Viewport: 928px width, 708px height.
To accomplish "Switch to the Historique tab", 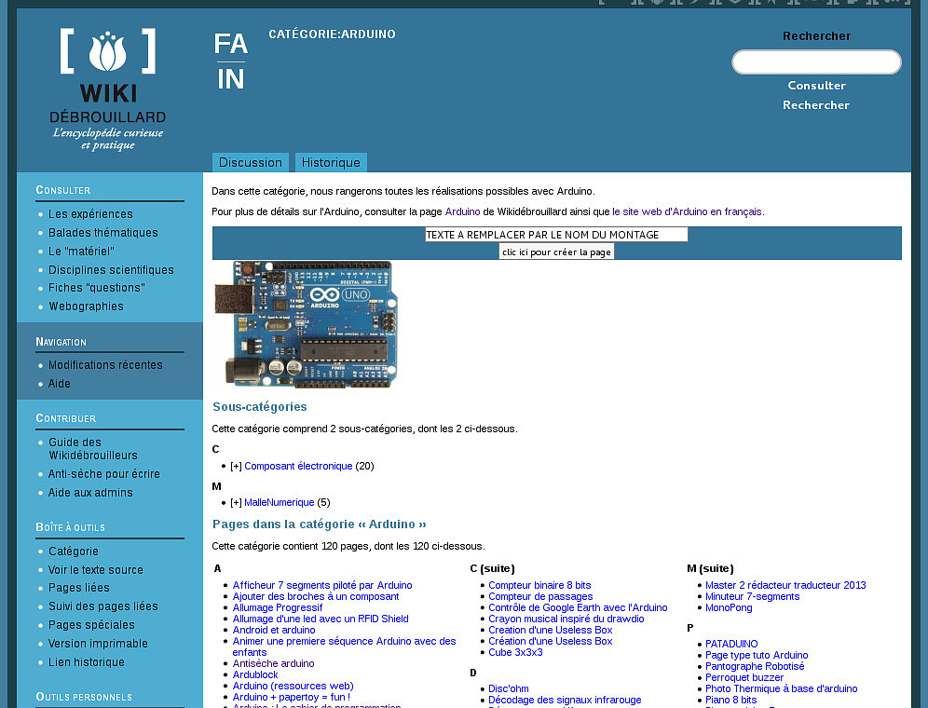I will 331,162.
